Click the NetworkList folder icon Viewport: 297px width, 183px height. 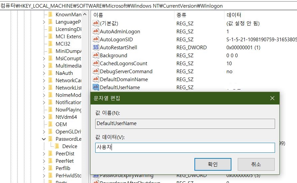tap(50, 88)
